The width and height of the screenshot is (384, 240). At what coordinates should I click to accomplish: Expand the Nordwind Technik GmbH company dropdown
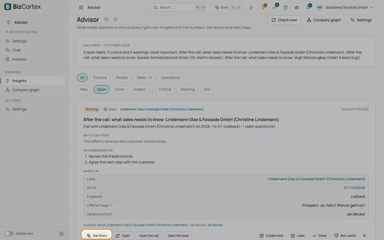[x=349, y=7]
